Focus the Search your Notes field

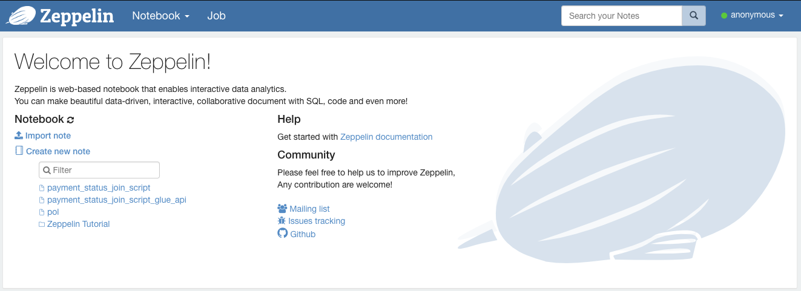click(x=622, y=16)
